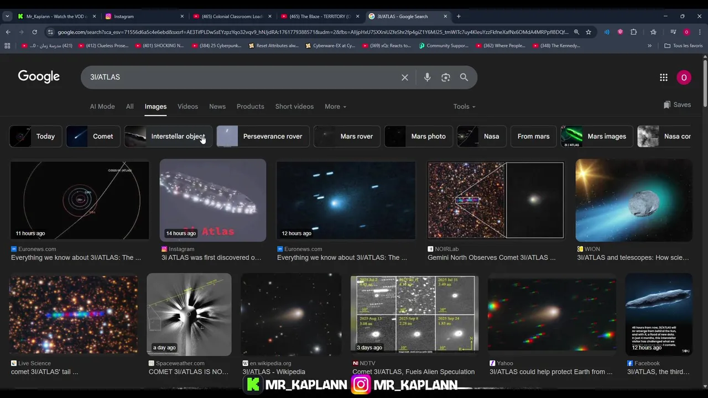Reload the current page
This screenshot has height=398, width=708.
[34, 32]
